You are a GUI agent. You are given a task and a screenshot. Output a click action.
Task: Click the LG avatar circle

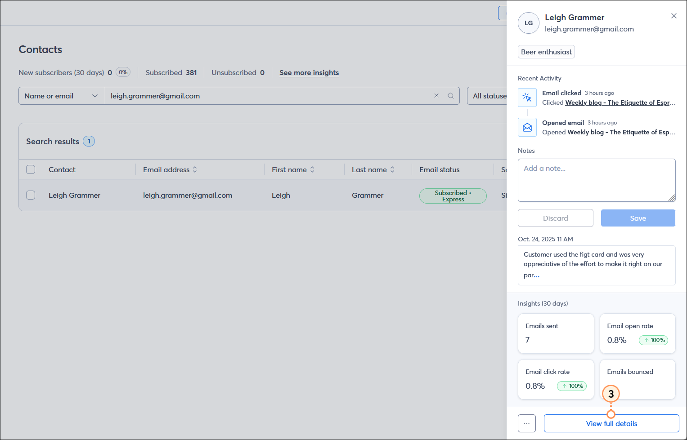click(x=528, y=23)
